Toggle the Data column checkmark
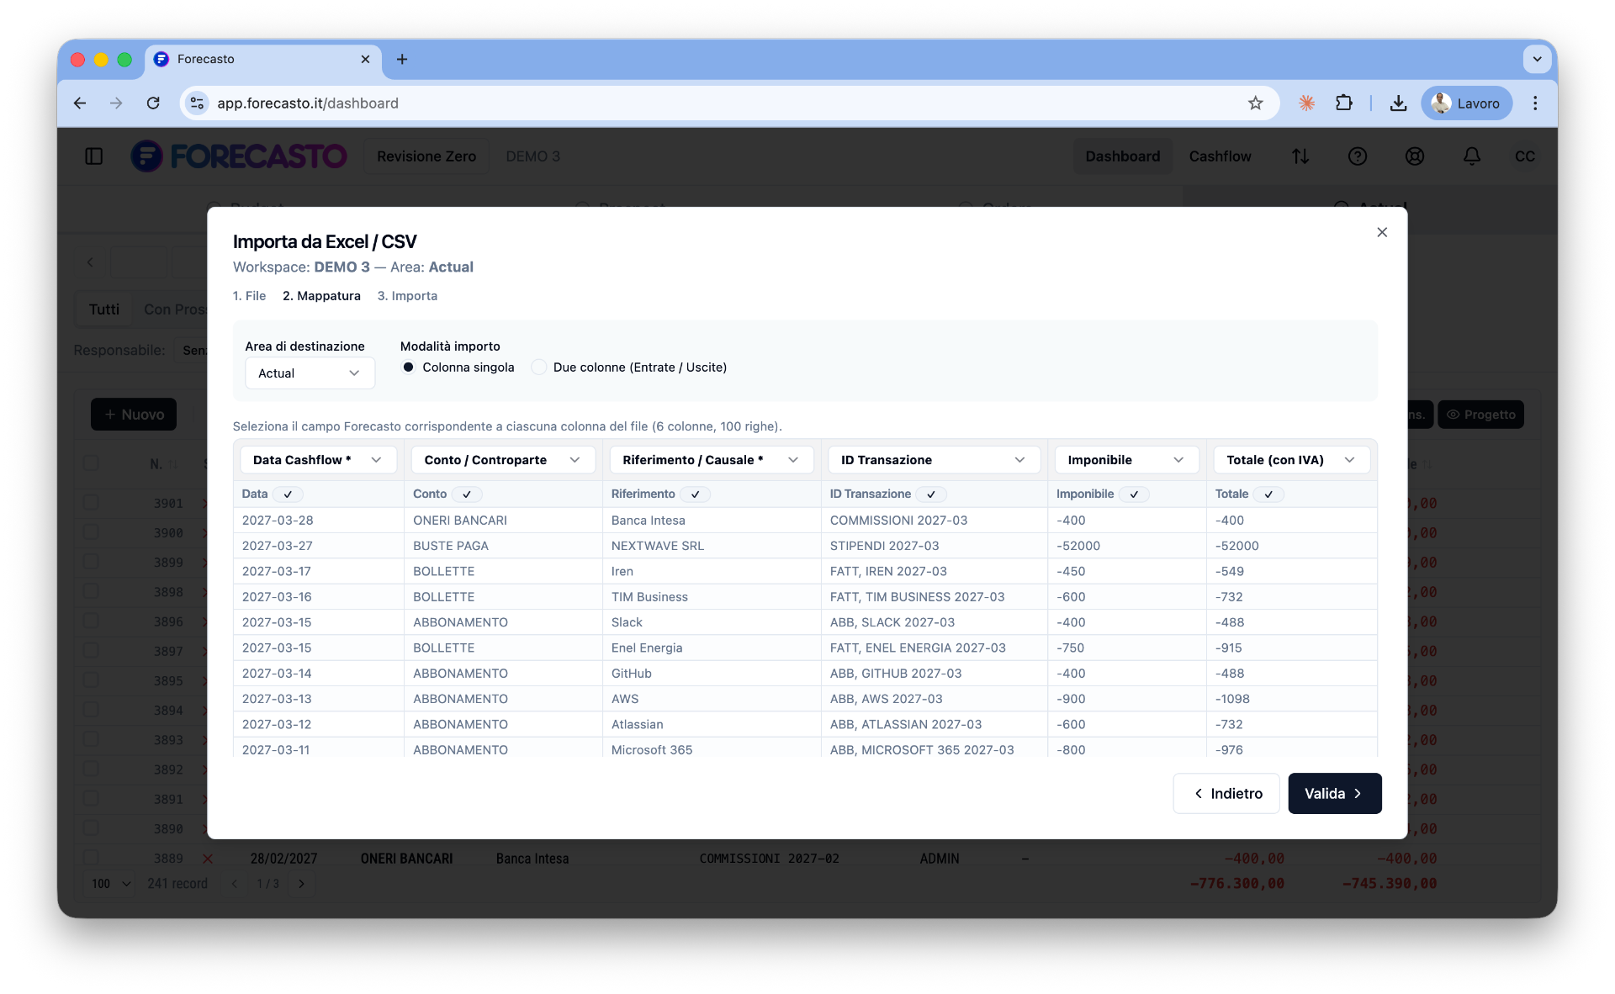The image size is (1615, 994). point(288,494)
